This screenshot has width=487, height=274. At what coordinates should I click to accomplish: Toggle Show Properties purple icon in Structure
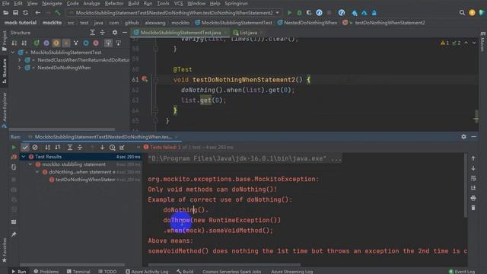pyautogui.click(x=46, y=43)
